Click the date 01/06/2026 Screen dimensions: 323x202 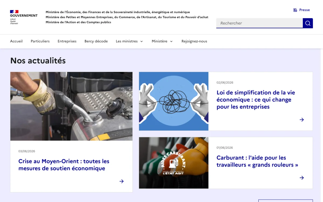225,148
